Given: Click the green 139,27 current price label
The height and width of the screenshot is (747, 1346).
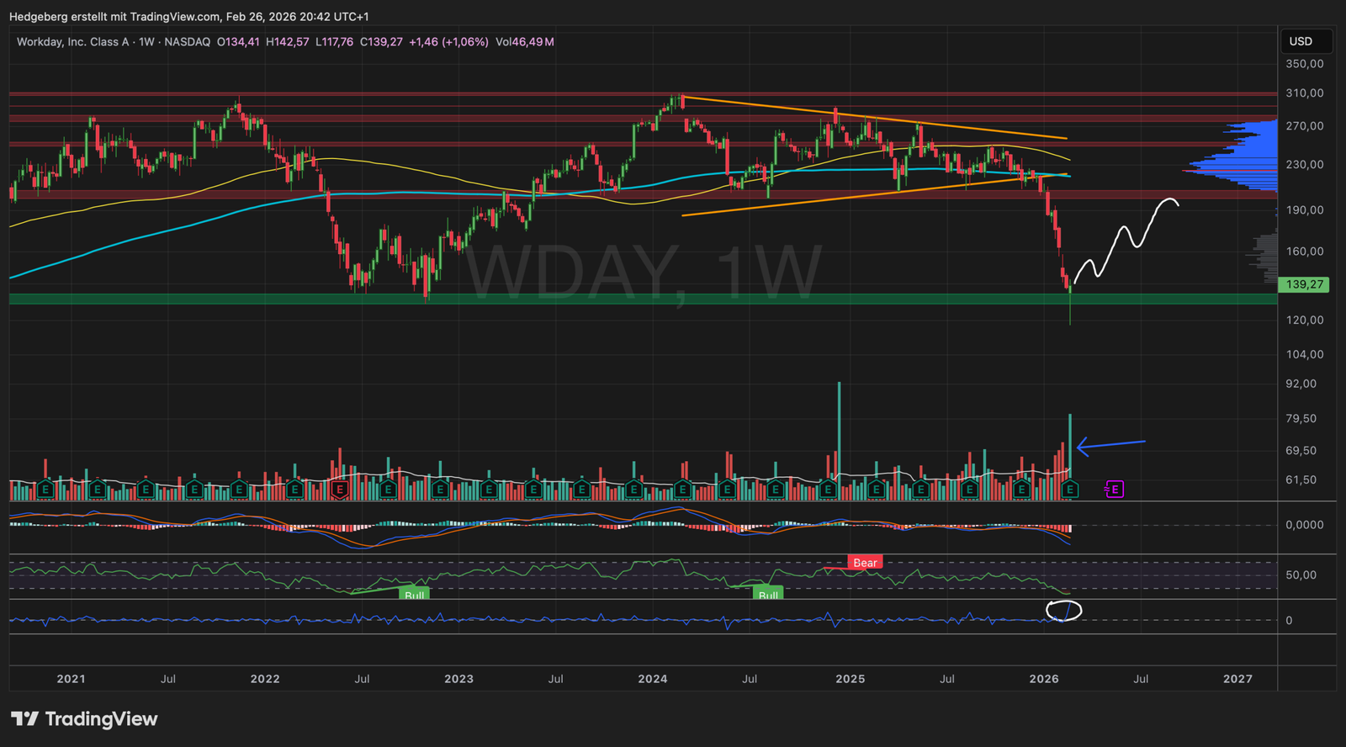Looking at the screenshot, I should pos(1304,284).
